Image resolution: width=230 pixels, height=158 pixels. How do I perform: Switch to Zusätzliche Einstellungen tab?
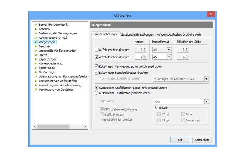[138, 35]
